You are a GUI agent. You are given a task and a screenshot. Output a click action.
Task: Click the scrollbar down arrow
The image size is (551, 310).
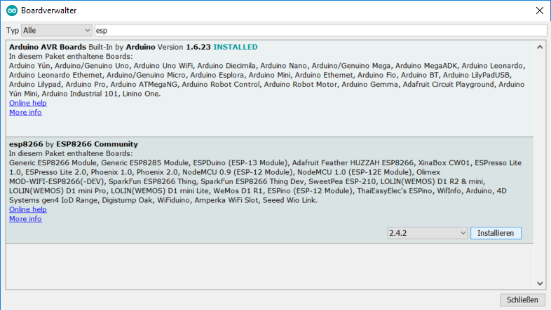[x=540, y=283]
